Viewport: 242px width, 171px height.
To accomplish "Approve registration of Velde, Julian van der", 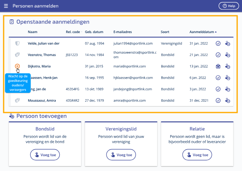I will pos(218,44).
